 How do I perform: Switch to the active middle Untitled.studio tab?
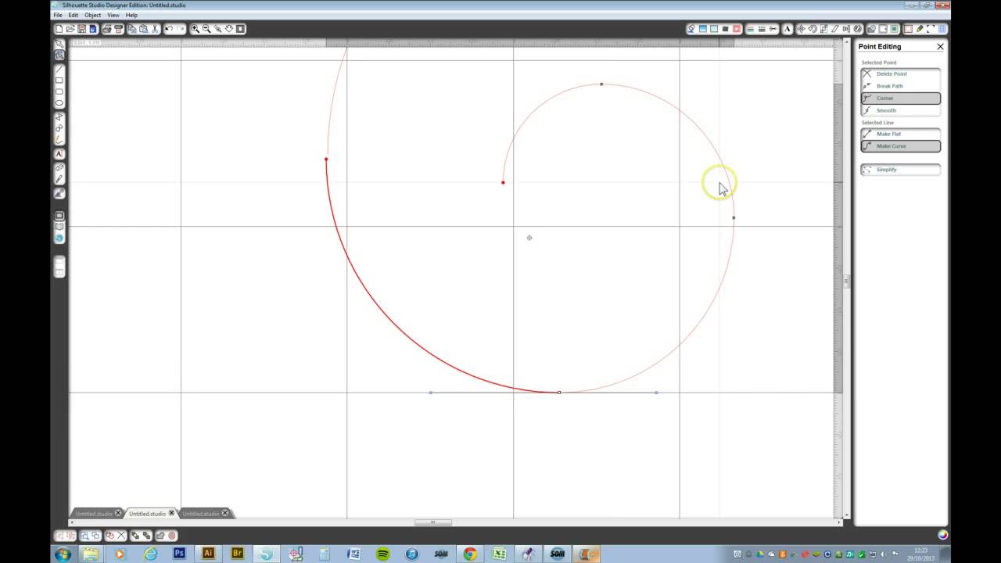147,514
